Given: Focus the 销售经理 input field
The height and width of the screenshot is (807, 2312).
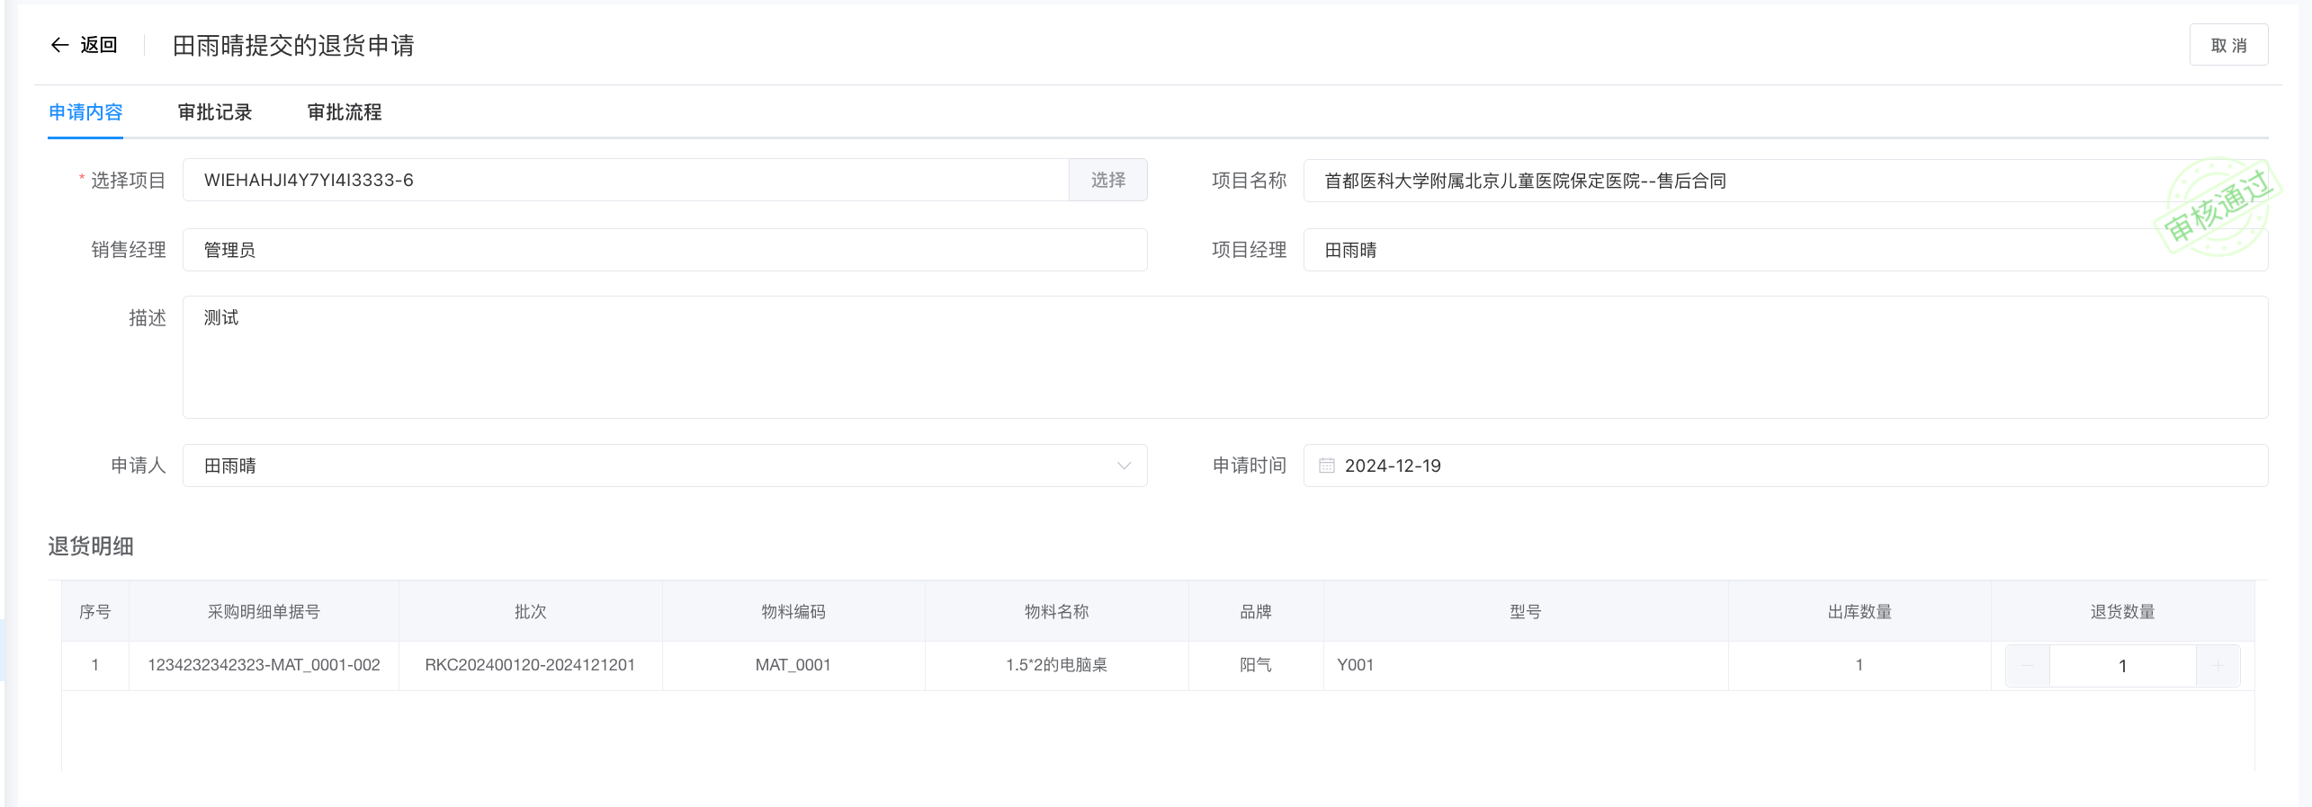Looking at the screenshot, I should (x=664, y=250).
